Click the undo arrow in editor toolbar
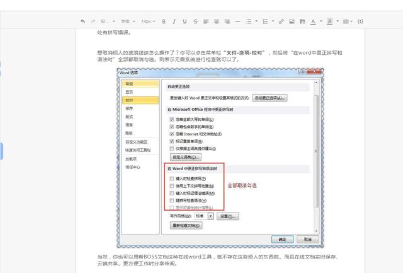Screen dimensions: 403x273 coord(82,21)
